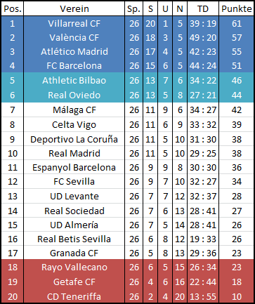The height and width of the screenshot is (304, 255).
Task: Select Villarreal's 61 points cell
Action: coord(236,23)
